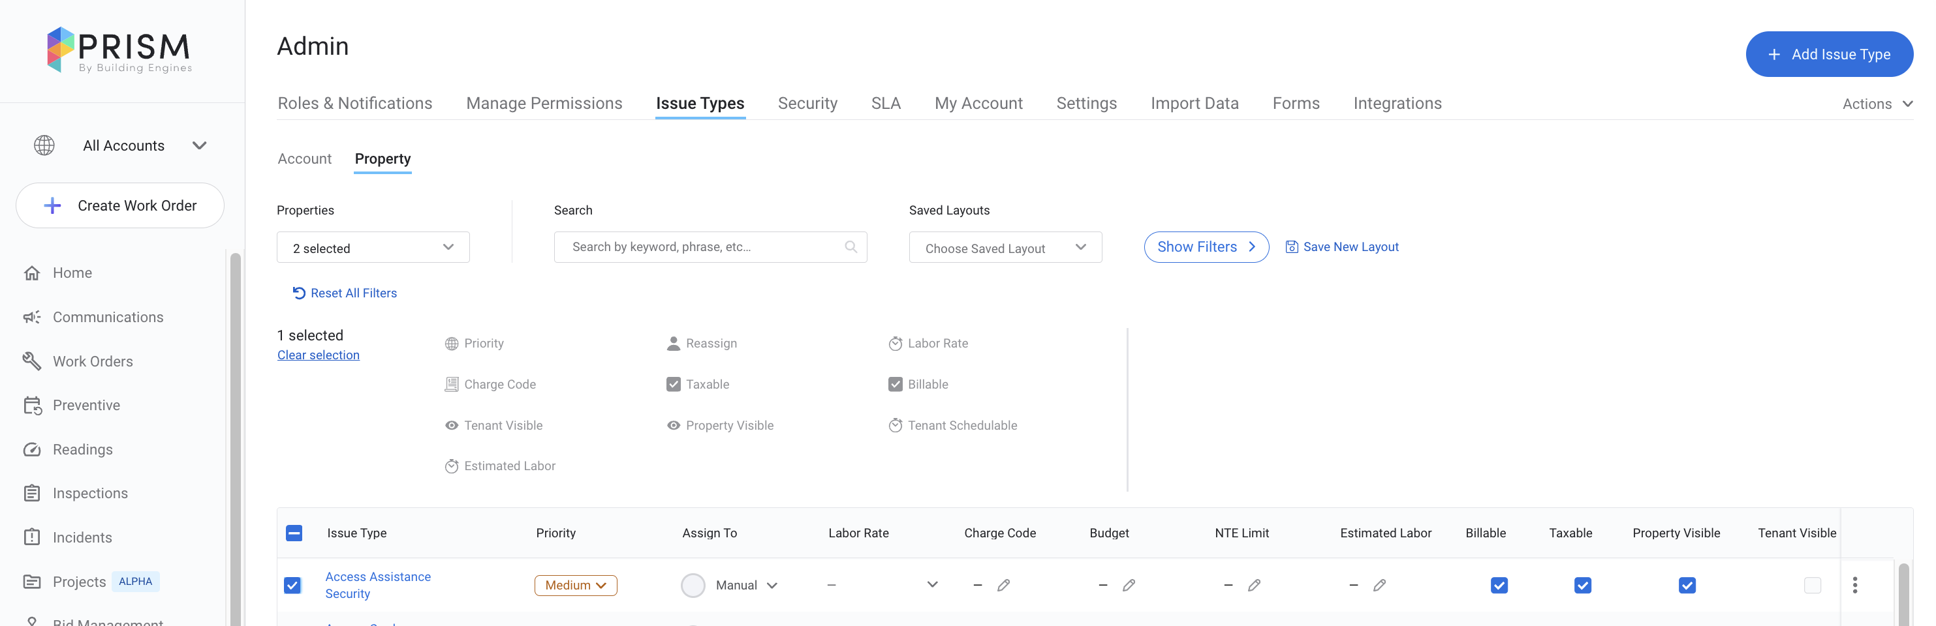Expand the All Accounts dropdown
Image resolution: width=1936 pixels, height=626 pixels.
199,145
